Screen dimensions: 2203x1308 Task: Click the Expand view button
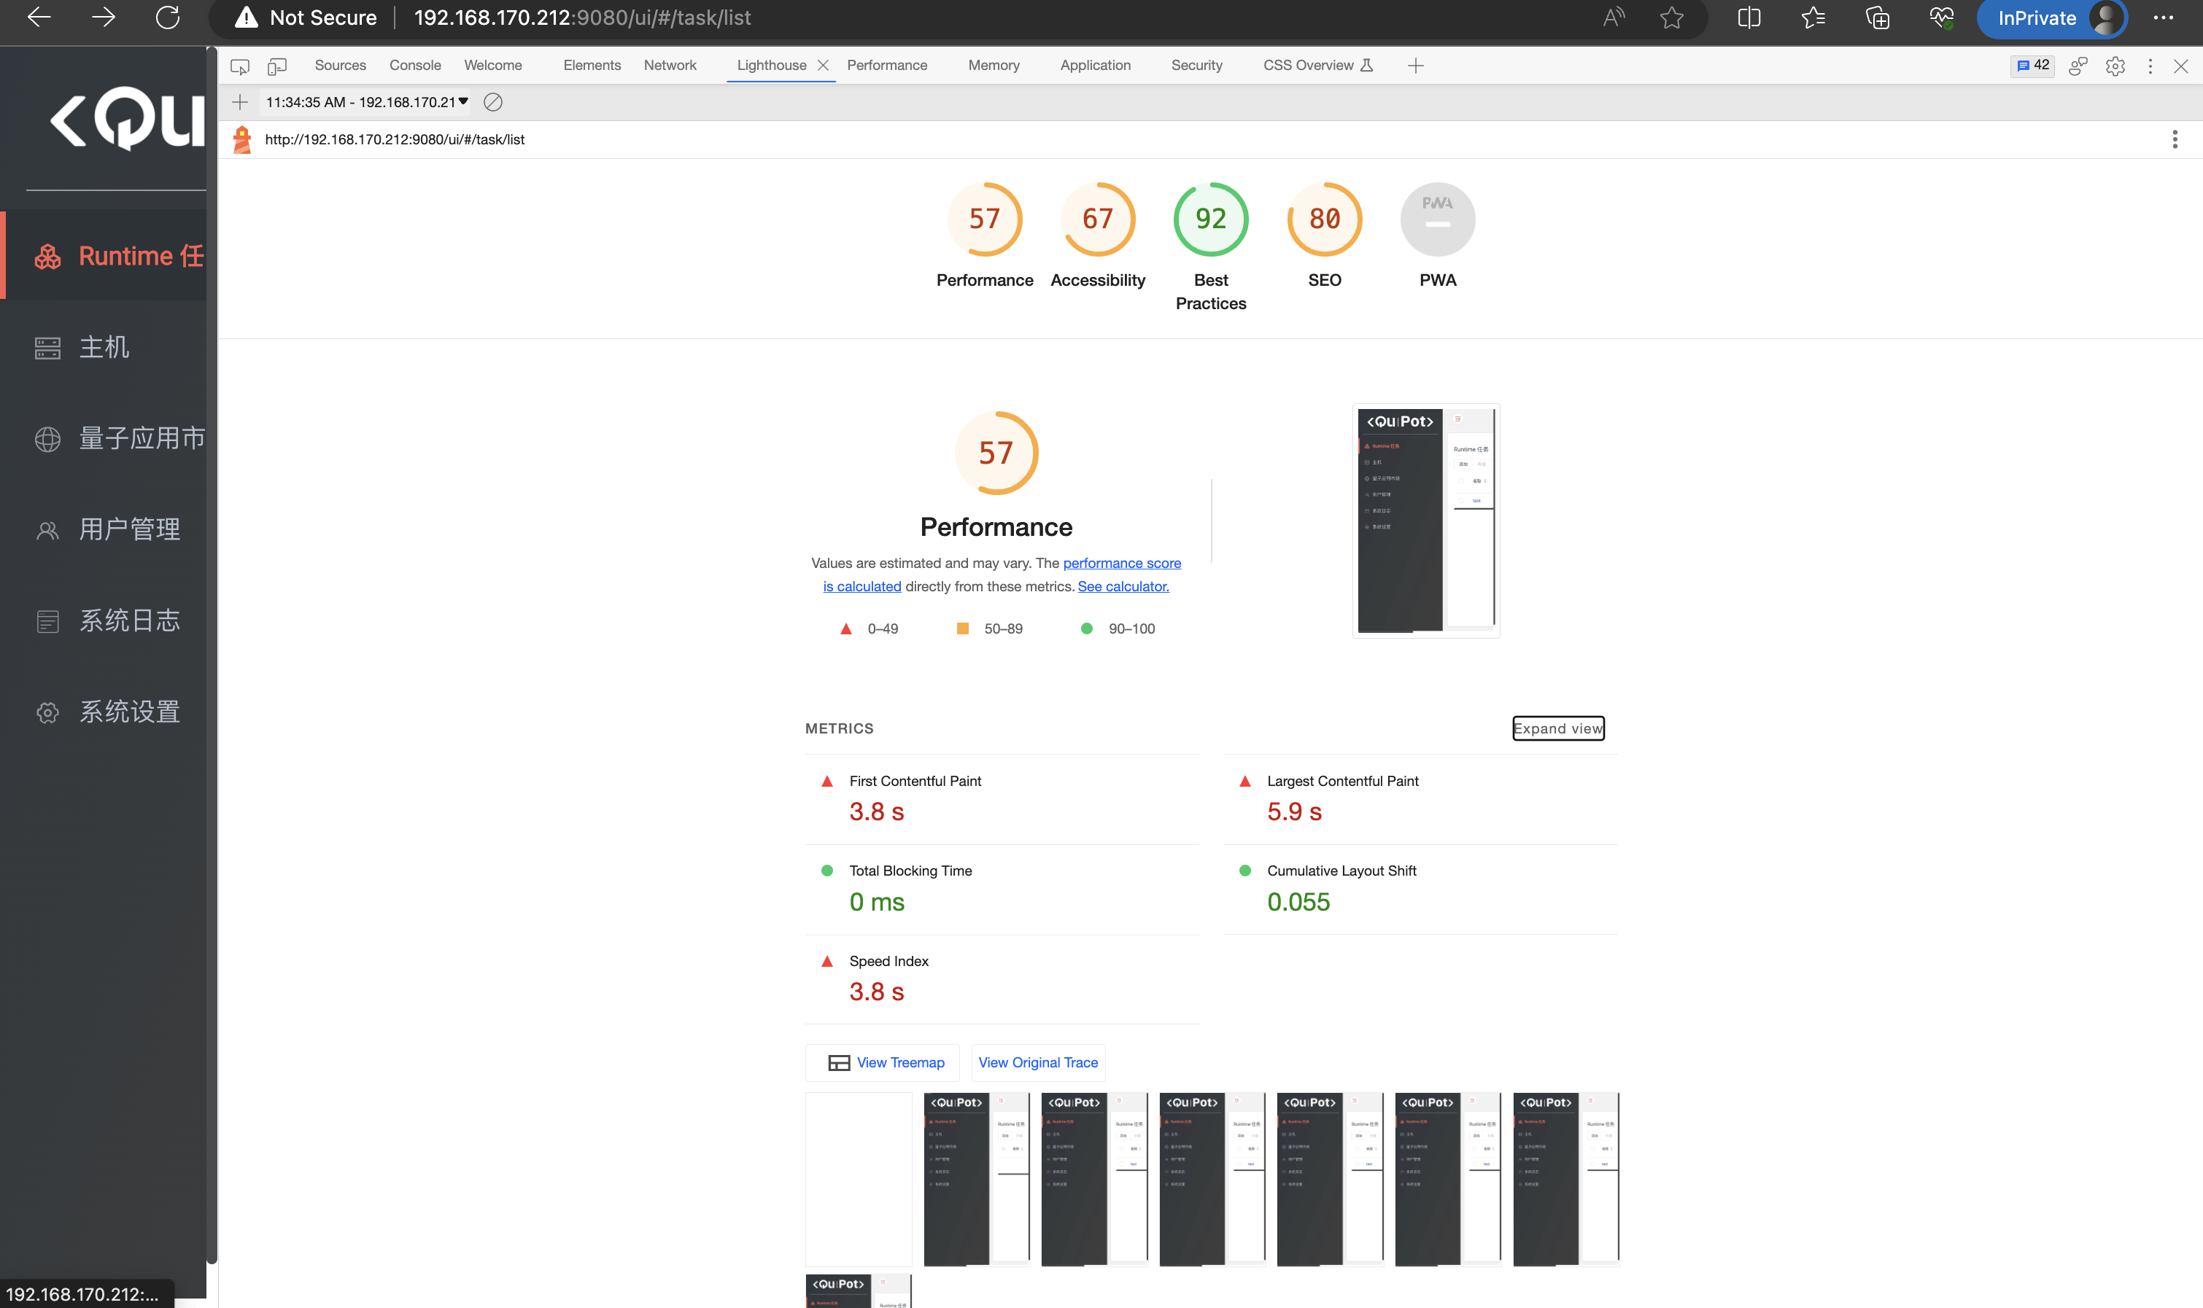pyautogui.click(x=1557, y=728)
